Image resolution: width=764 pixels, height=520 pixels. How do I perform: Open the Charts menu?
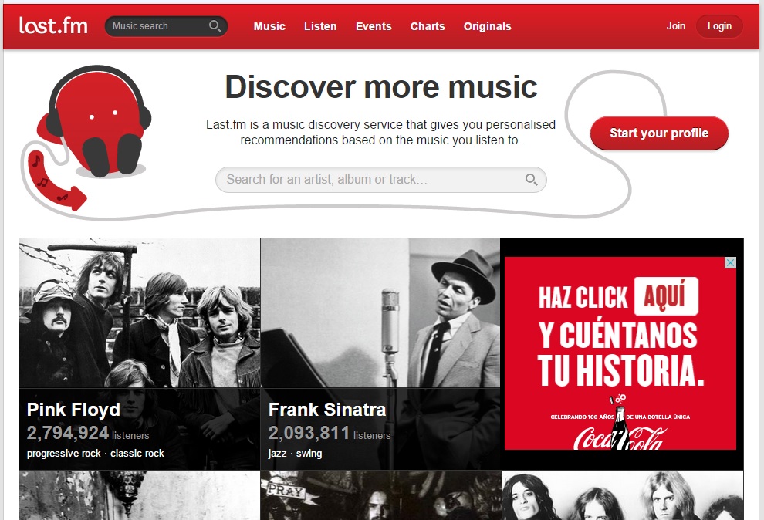428,26
